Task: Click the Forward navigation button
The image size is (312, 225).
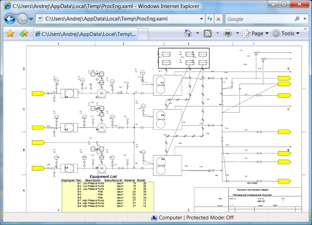Action: (x=22, y=19)
